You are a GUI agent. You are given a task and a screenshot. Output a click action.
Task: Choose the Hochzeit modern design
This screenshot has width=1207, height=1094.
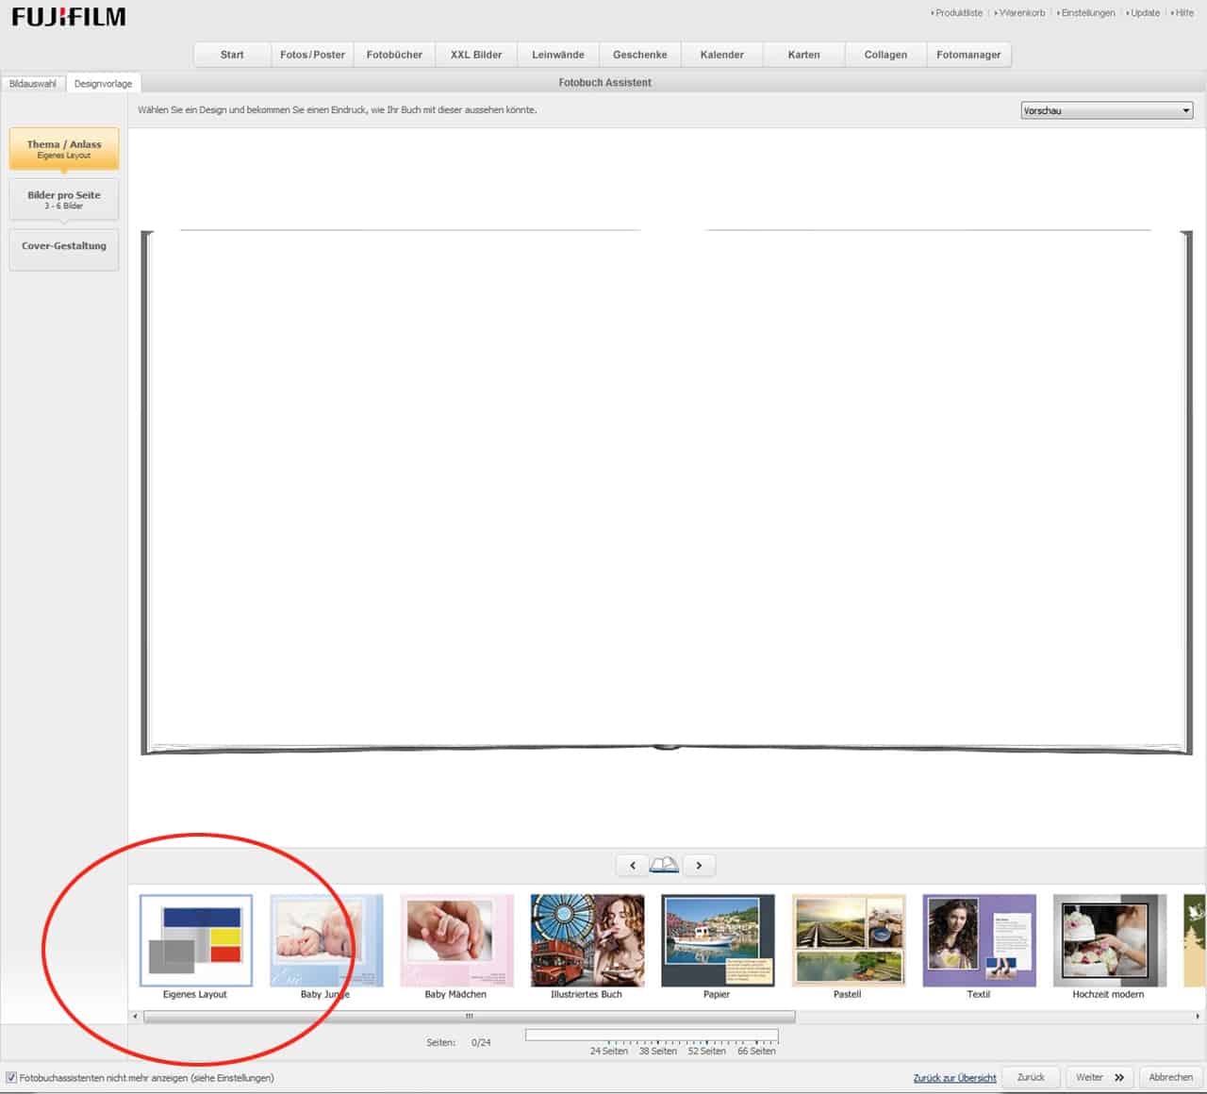click(1109, 941)
